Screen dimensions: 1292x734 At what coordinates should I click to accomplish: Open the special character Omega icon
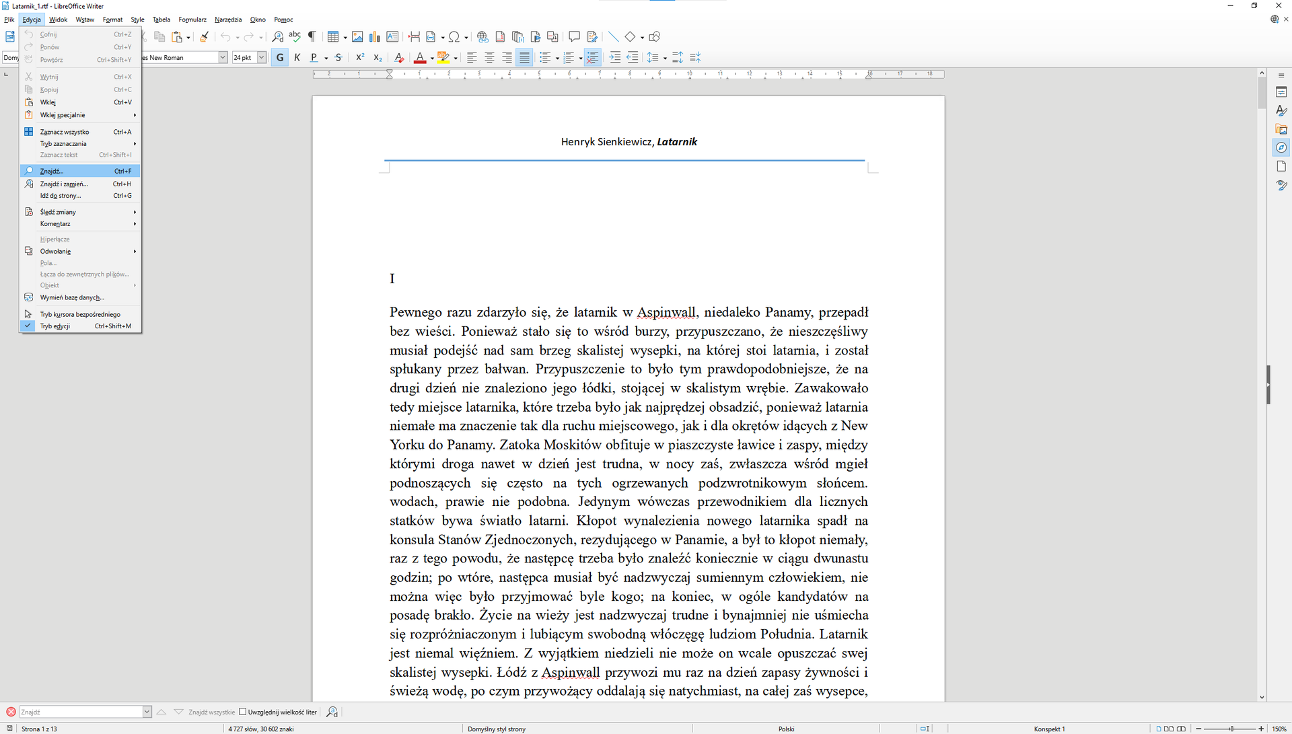(x=454, y=37)
